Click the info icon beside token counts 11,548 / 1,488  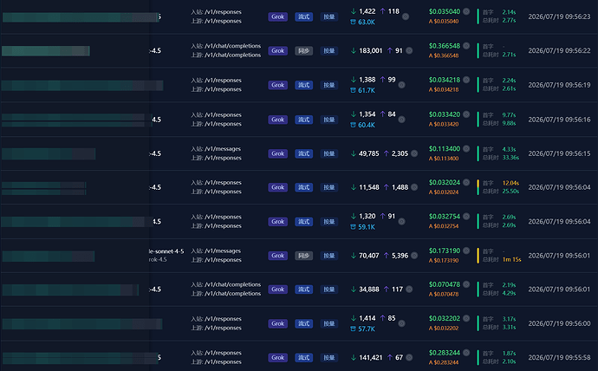tap(414, 187)
